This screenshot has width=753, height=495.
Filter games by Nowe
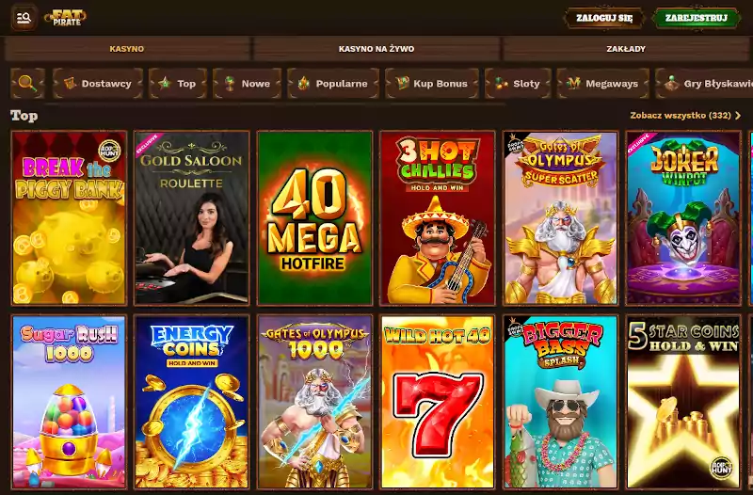coord(248,84)
